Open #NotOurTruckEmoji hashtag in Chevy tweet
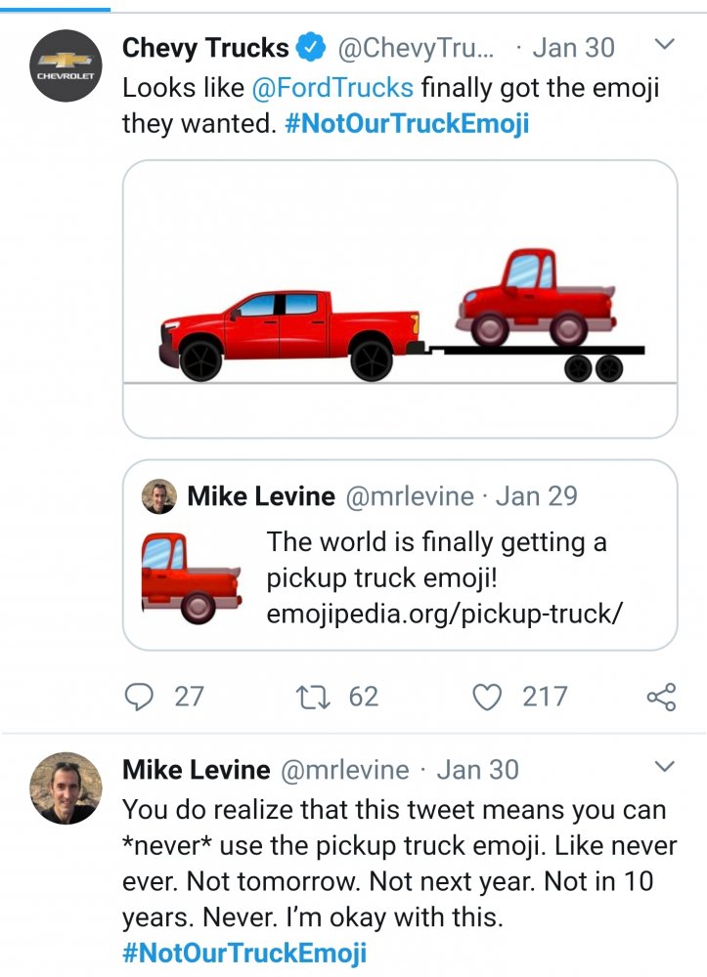The image size is (707, 977). click(407, 124)
